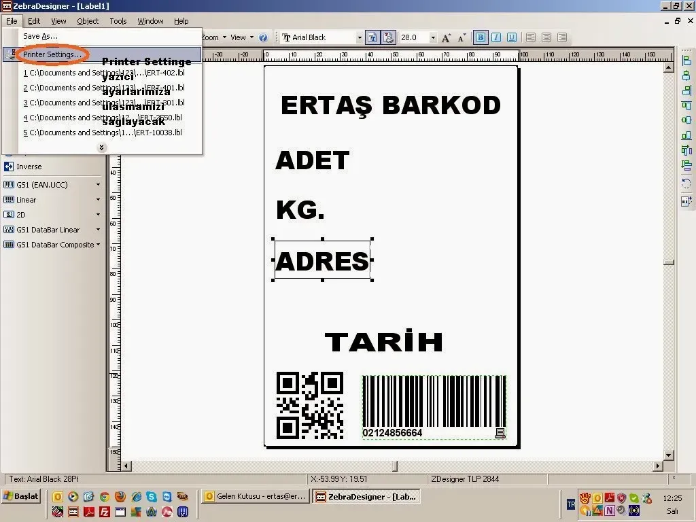696x522 pixels.
Task: Toggle Italic text formatting
Action: point(496,38)
